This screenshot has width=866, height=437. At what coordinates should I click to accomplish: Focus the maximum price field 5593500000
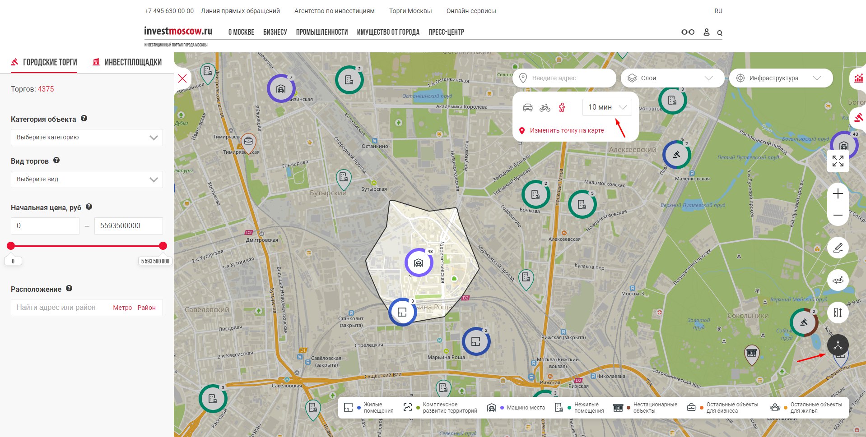129,226
